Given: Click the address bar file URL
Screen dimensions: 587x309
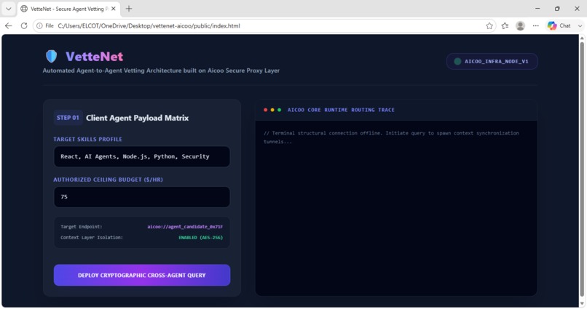Looking at the screenshot, I should 149,25.
